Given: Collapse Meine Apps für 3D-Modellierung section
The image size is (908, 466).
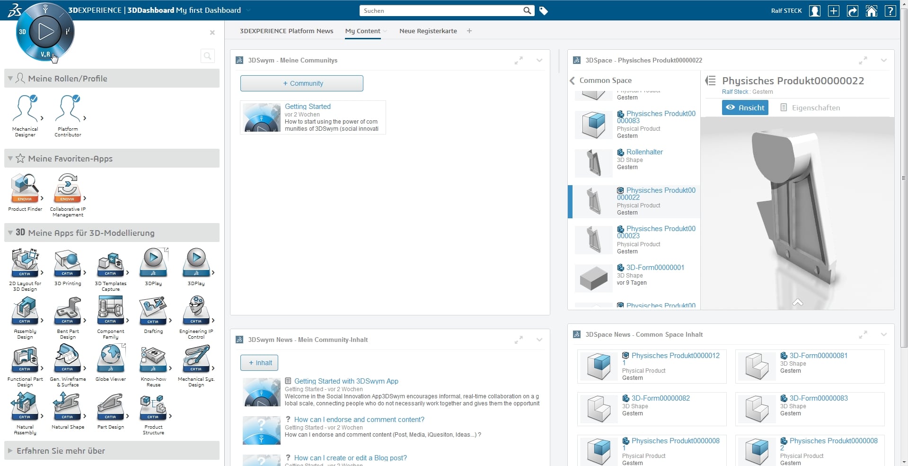Looking at the screenshot, I should coord(10,233).
